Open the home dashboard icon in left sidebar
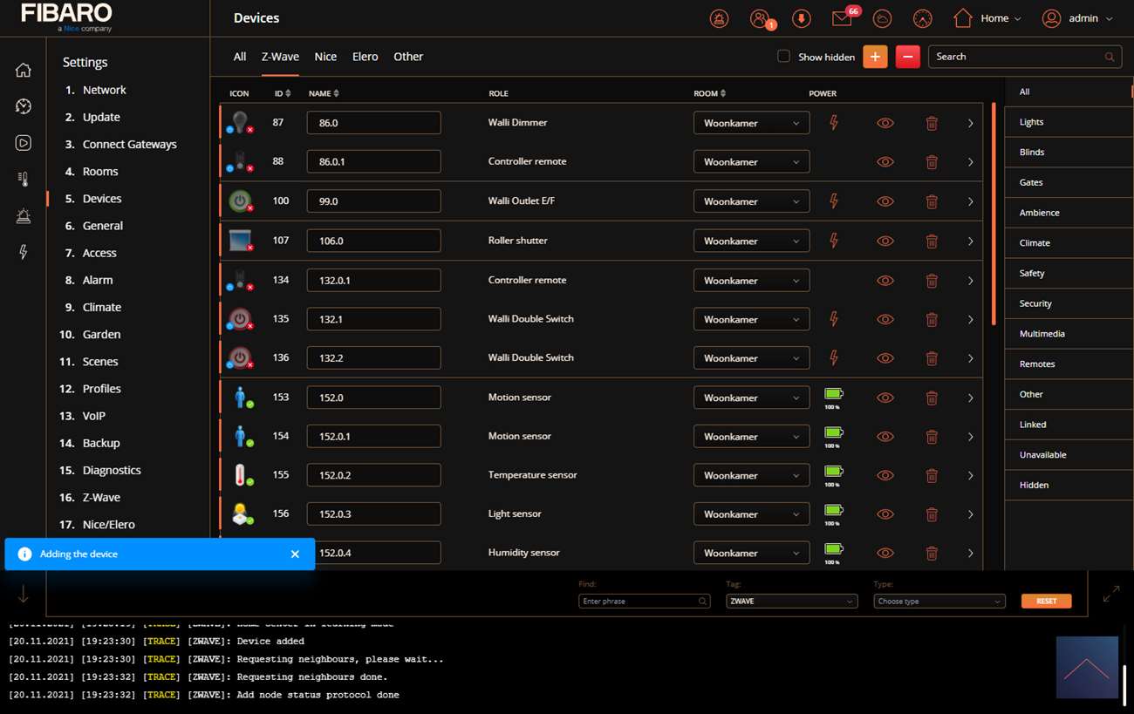 [x=24, y=71]
